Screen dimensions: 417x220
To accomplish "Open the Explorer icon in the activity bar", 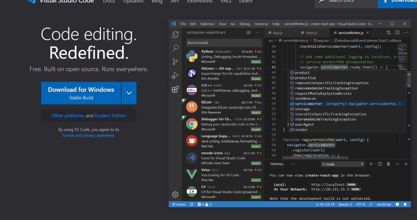I will pyautogui.click(x=175, y=34).
